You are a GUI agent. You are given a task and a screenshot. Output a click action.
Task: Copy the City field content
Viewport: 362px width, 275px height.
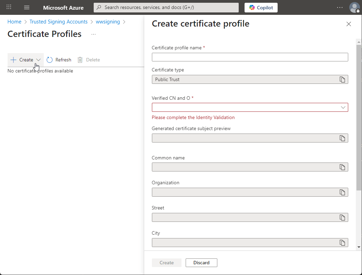point(342,243)
